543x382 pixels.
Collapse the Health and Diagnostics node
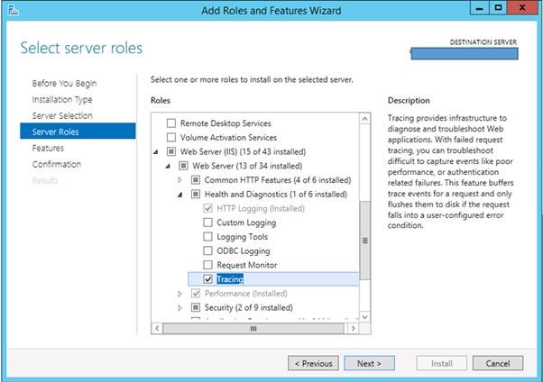pos(180,195)
